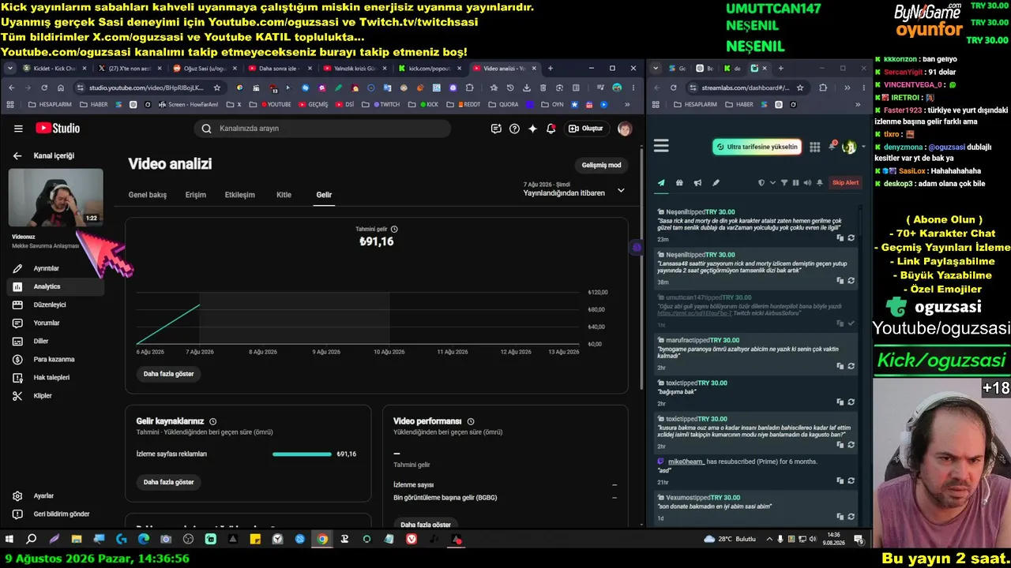Open the YouTube Studio hamburger menu
The width and height of the screenshot is (1011, 568).
18,129
